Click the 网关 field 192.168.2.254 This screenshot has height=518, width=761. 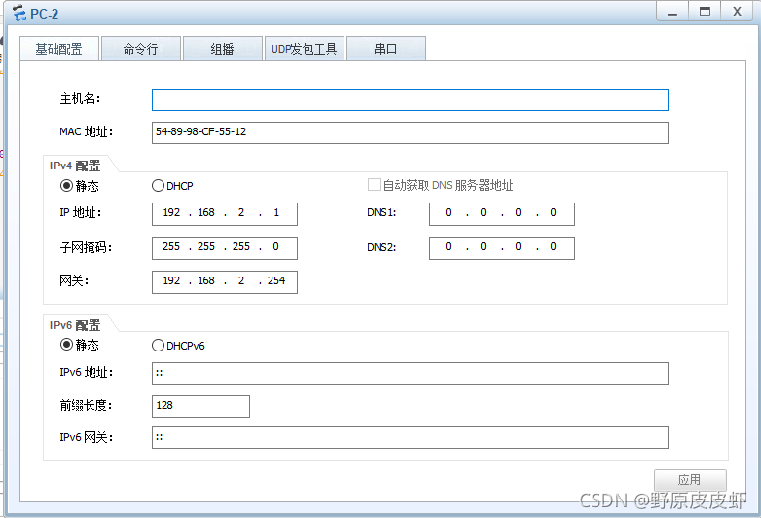(225, 281)
